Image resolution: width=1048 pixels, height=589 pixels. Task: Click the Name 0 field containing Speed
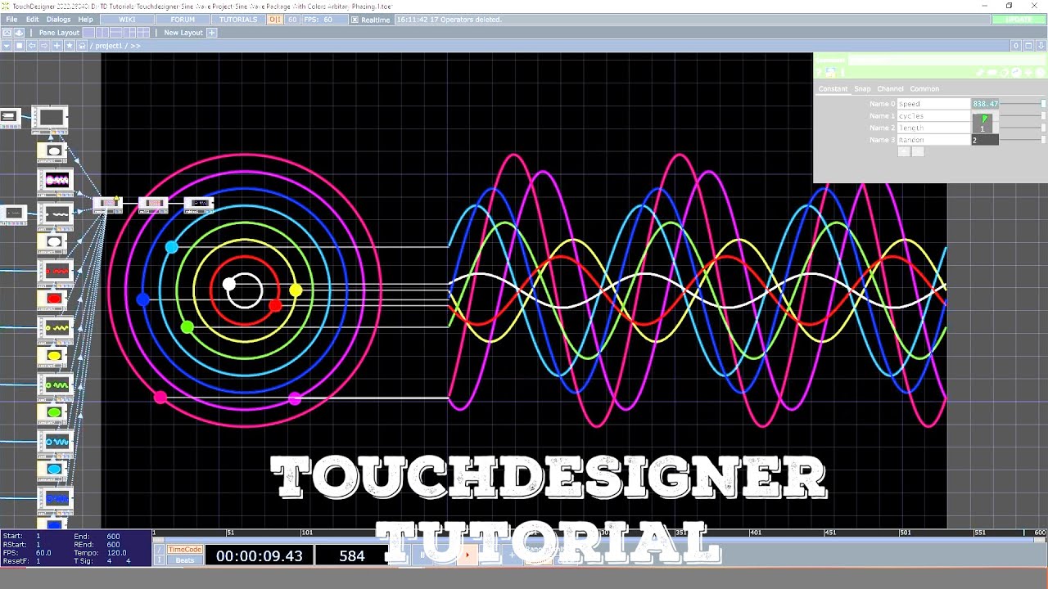click(x=933, y=104)
